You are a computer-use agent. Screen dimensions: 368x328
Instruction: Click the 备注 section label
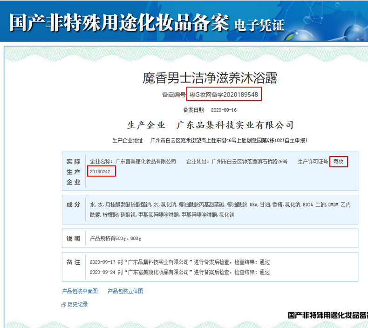coord(74,262)
